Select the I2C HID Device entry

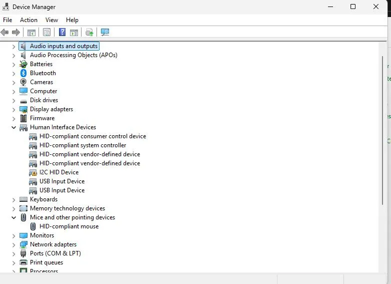[59, 172]
